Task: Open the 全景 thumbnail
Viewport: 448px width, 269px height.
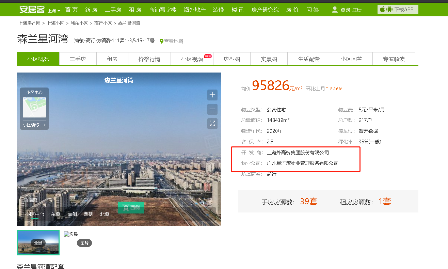Action: tap(38, 243)
